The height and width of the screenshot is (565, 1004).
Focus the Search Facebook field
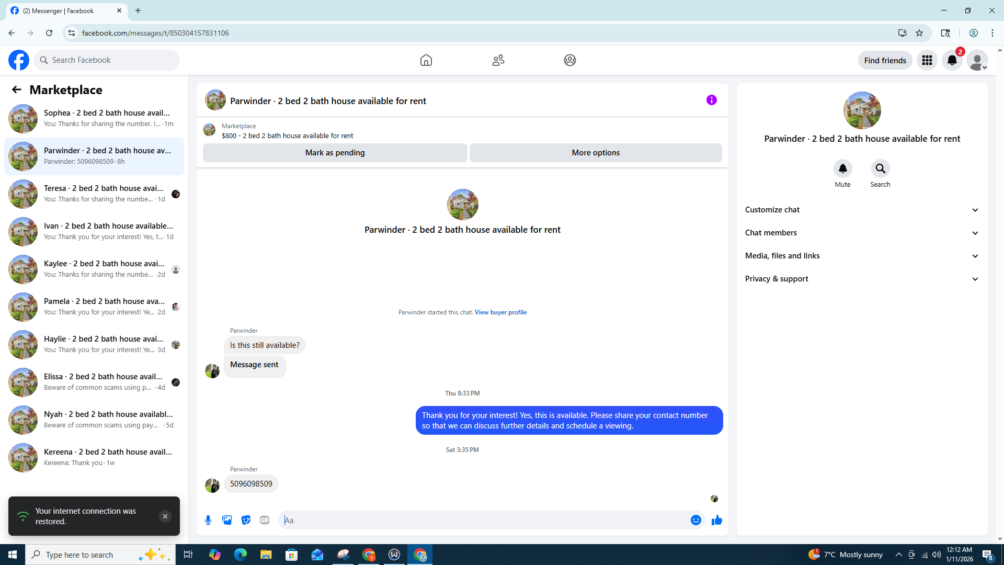click(x=107, y=60)
